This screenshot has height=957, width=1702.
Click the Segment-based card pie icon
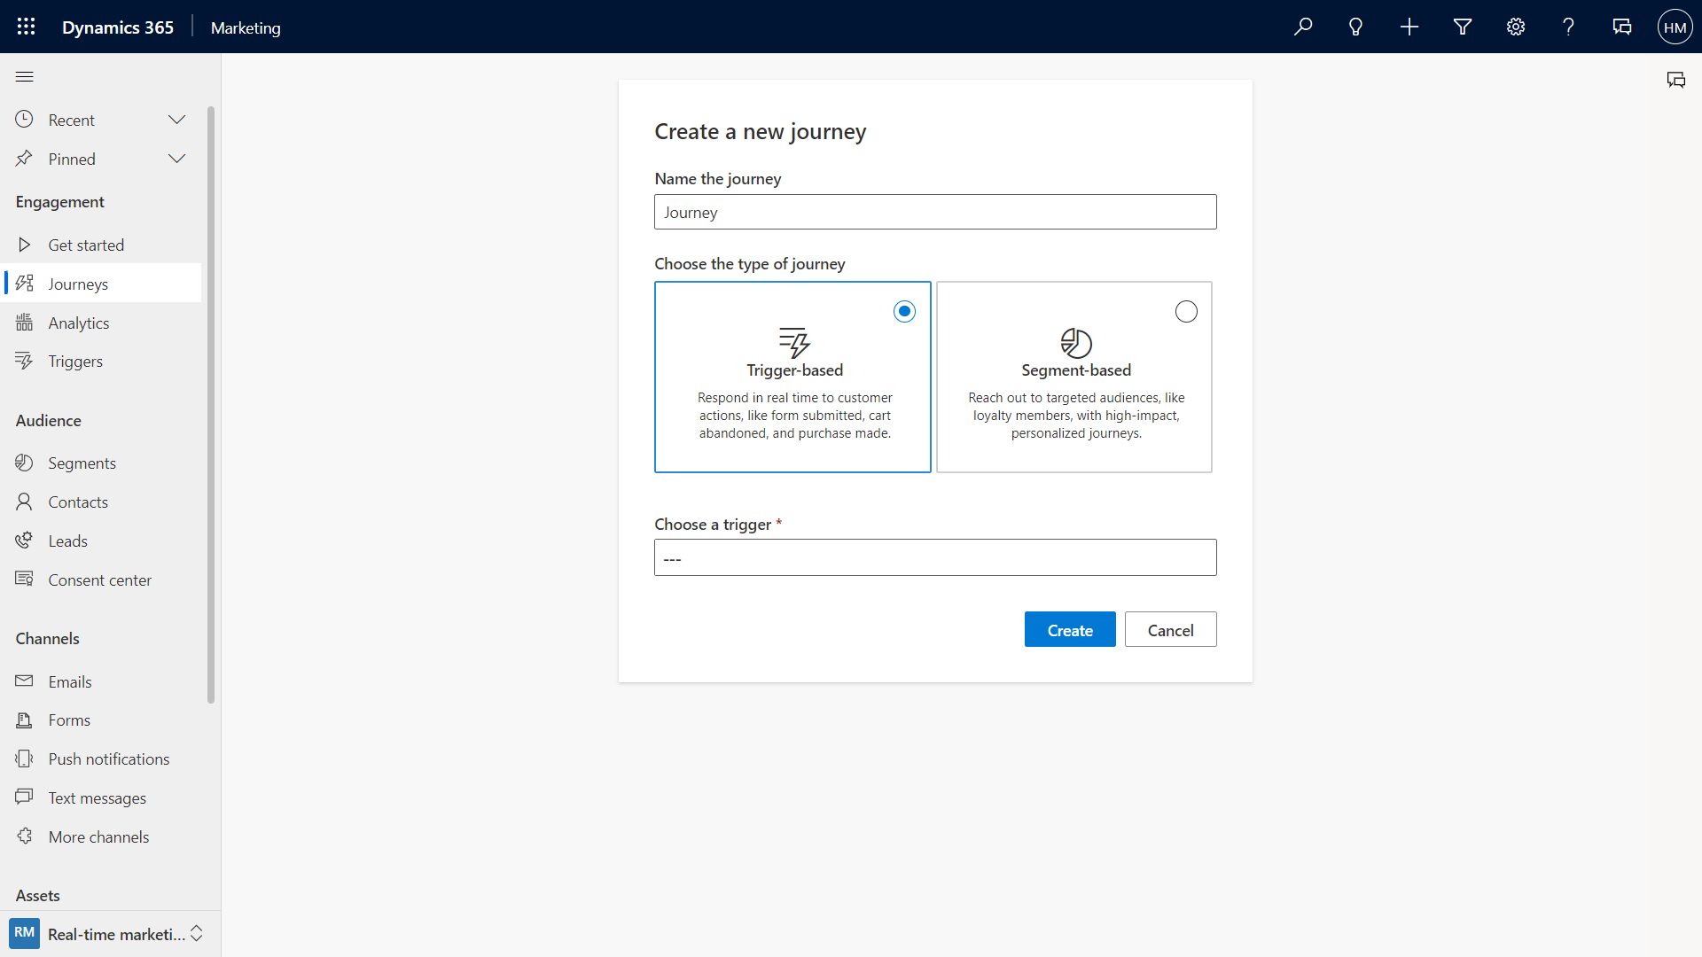tap(1076, 342)
